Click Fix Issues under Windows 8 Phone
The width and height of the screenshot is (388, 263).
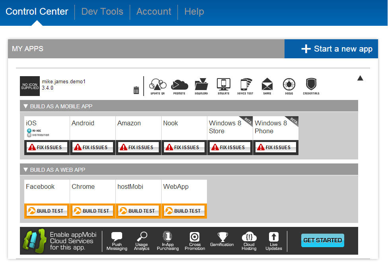click(x=276, y=147)
